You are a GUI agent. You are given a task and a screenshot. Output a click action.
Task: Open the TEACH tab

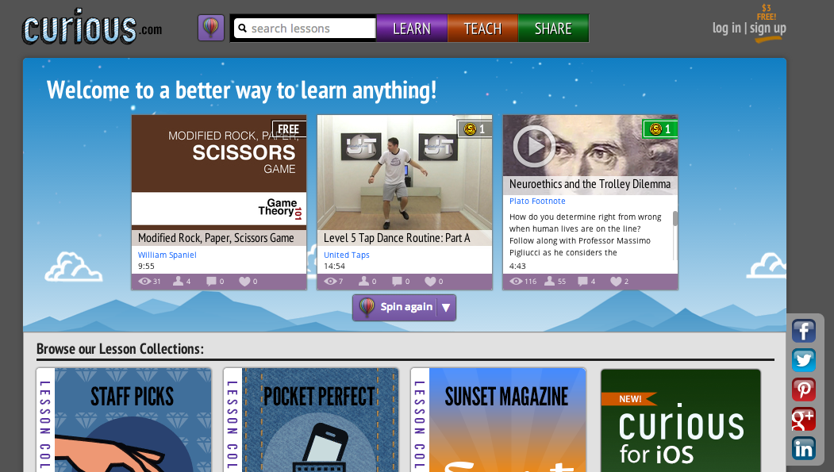(482, 29)
